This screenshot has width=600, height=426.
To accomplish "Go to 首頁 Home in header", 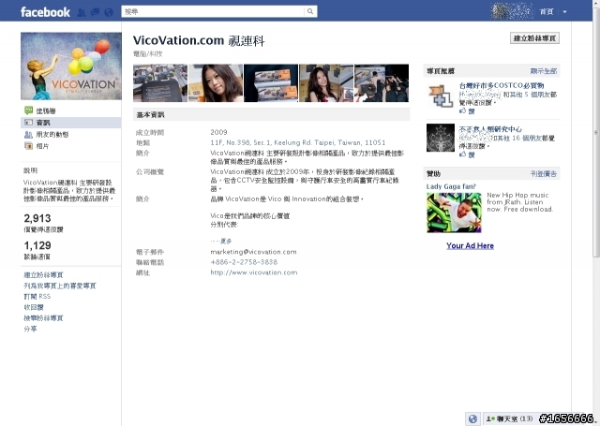I will [547, 12].
